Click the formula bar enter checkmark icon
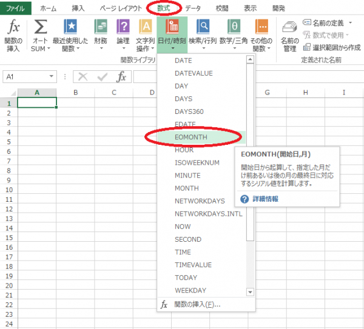The width and height of the screenshot is (364, 329). click(103, 77)
